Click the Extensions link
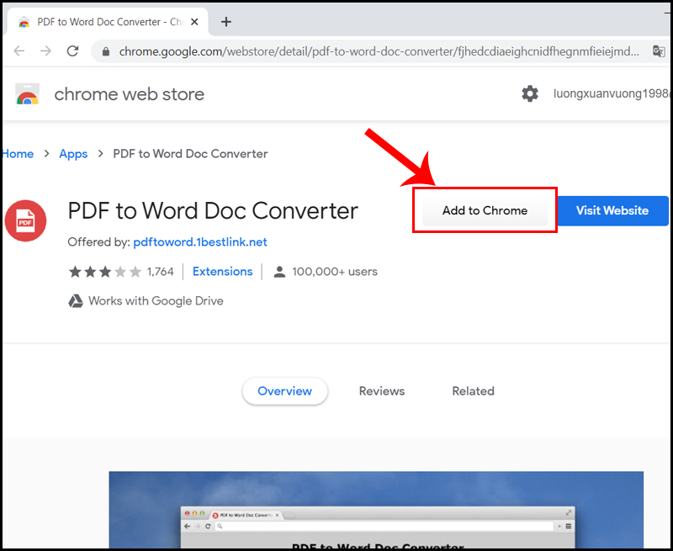The height and width of the screenshot is (551, 673). (x=222, y=271)
